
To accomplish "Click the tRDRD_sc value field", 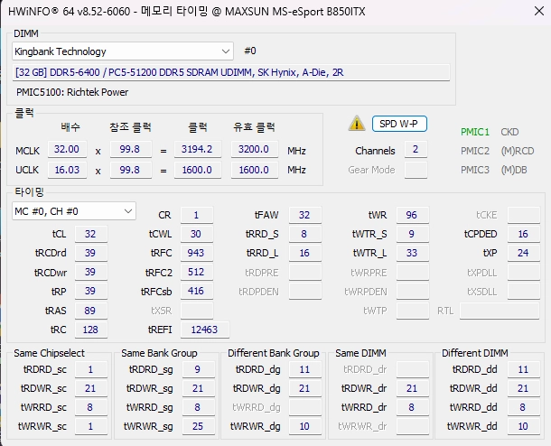I will click(90, 369).
